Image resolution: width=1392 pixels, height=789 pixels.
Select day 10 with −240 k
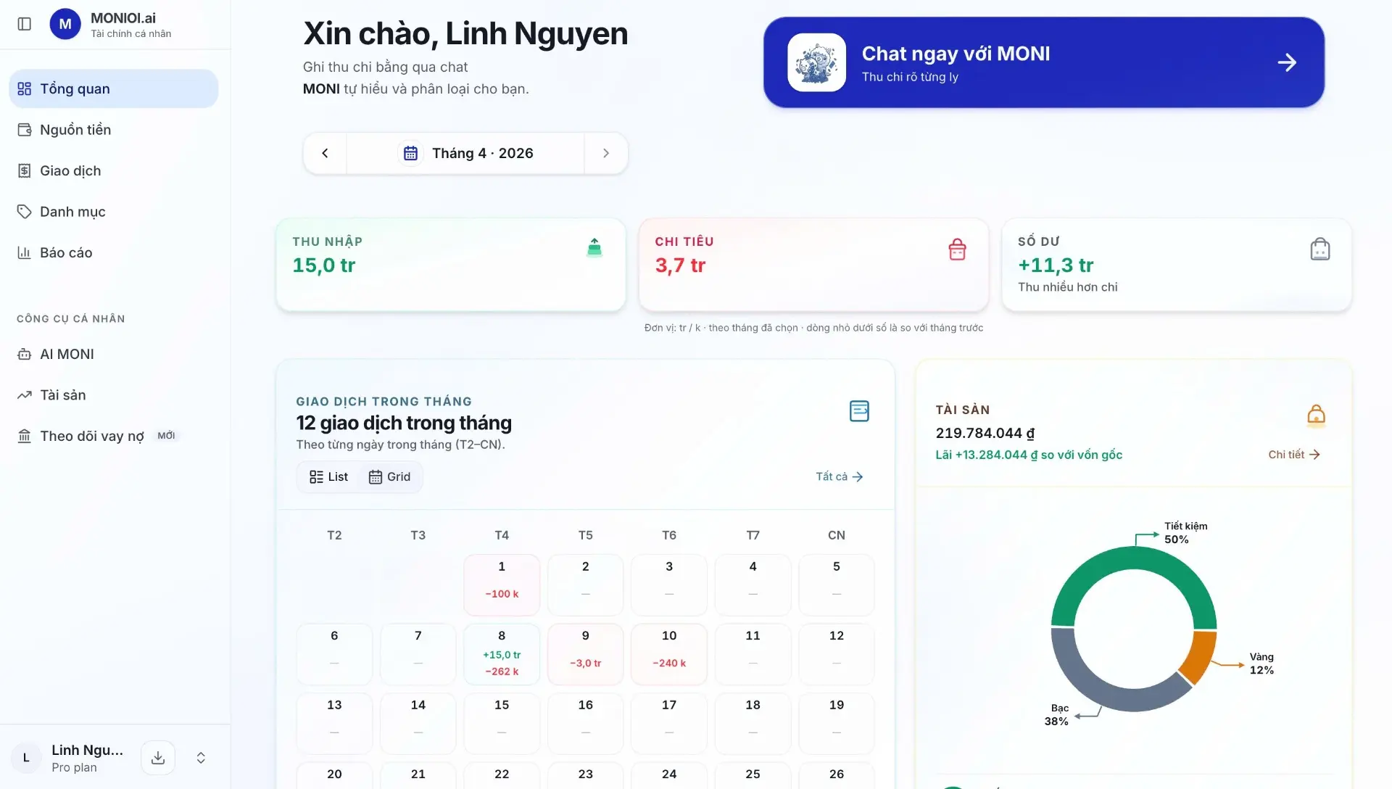[669, 654]
